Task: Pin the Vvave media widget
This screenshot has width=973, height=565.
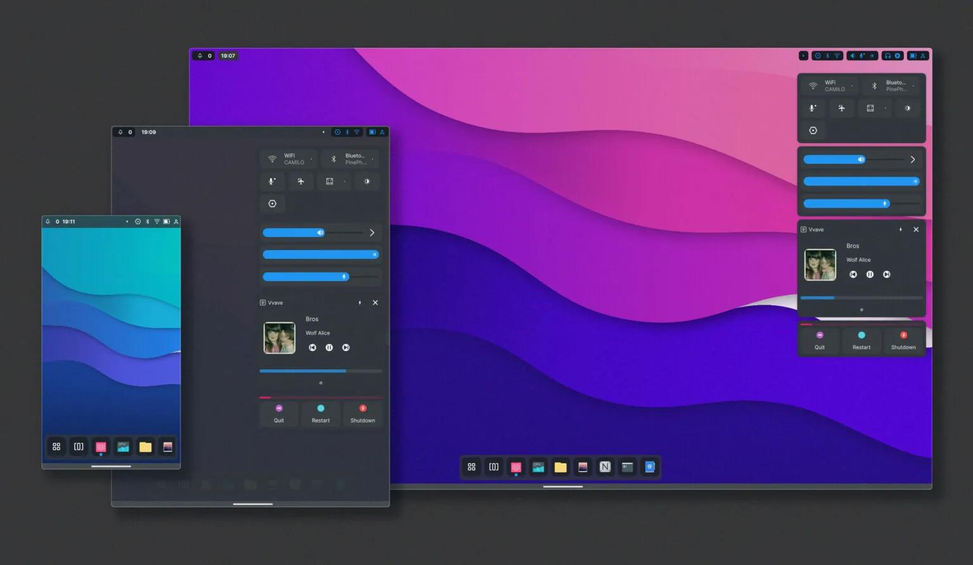Action: click(901, 229)
